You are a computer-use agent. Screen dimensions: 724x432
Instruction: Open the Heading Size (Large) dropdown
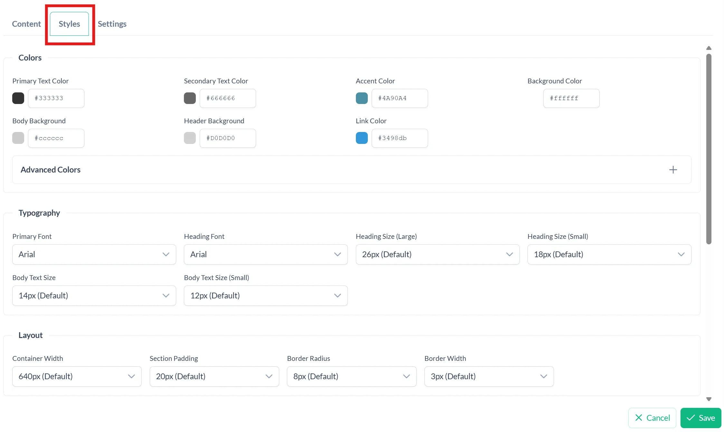[x=438, y=254]
